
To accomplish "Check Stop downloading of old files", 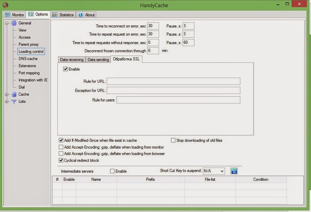I will point(173,140).
